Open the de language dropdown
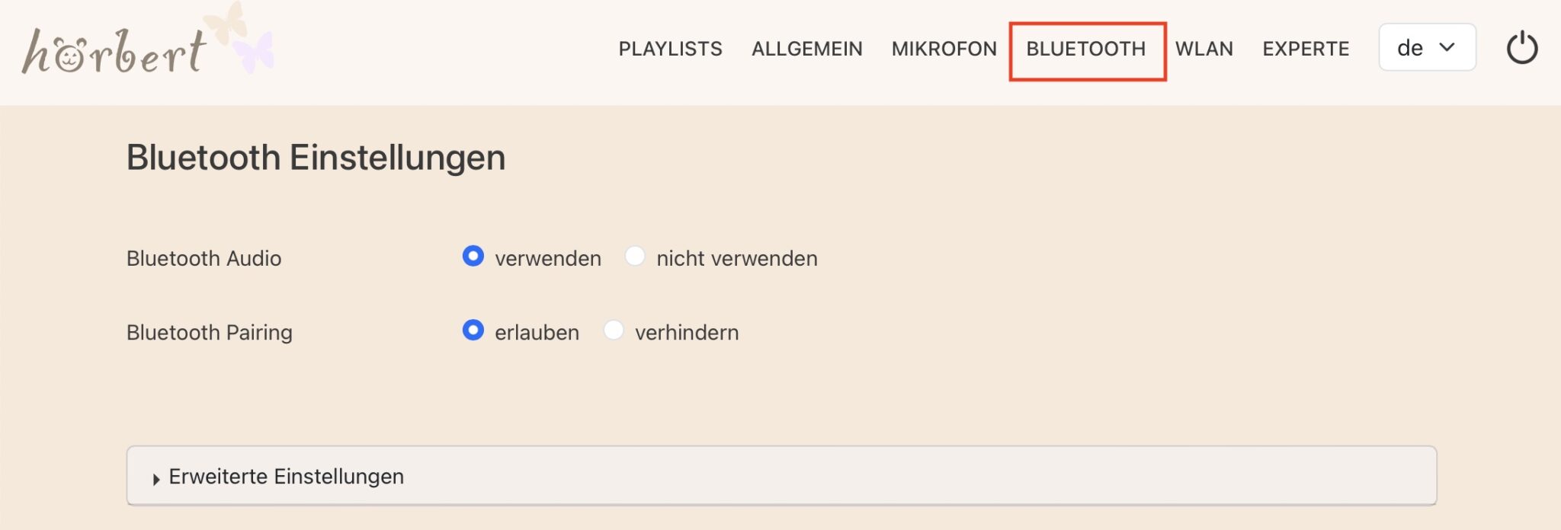Image resolution: width=1561 pixels, height=530 pixels. (1427, 48)
